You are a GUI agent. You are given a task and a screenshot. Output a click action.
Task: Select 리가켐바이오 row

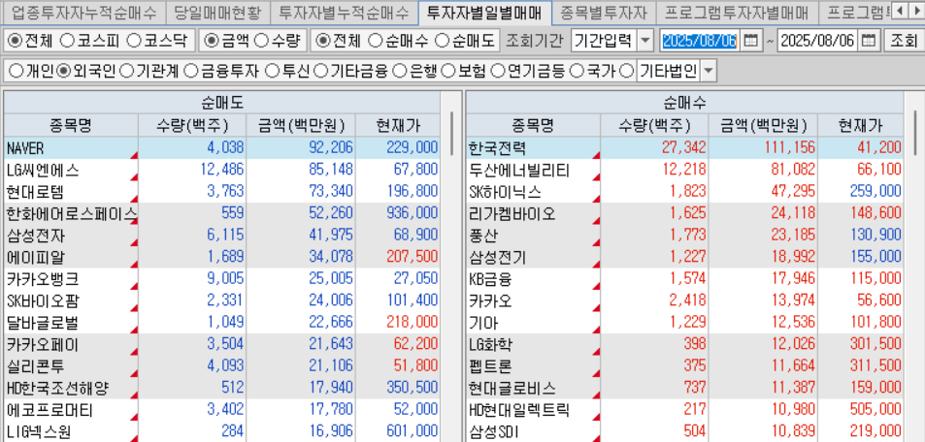pyautogui.click(x=685, y=213)
